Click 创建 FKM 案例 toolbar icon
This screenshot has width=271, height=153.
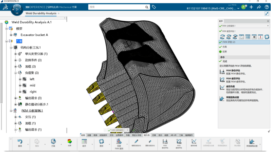(x=119, y=142)
